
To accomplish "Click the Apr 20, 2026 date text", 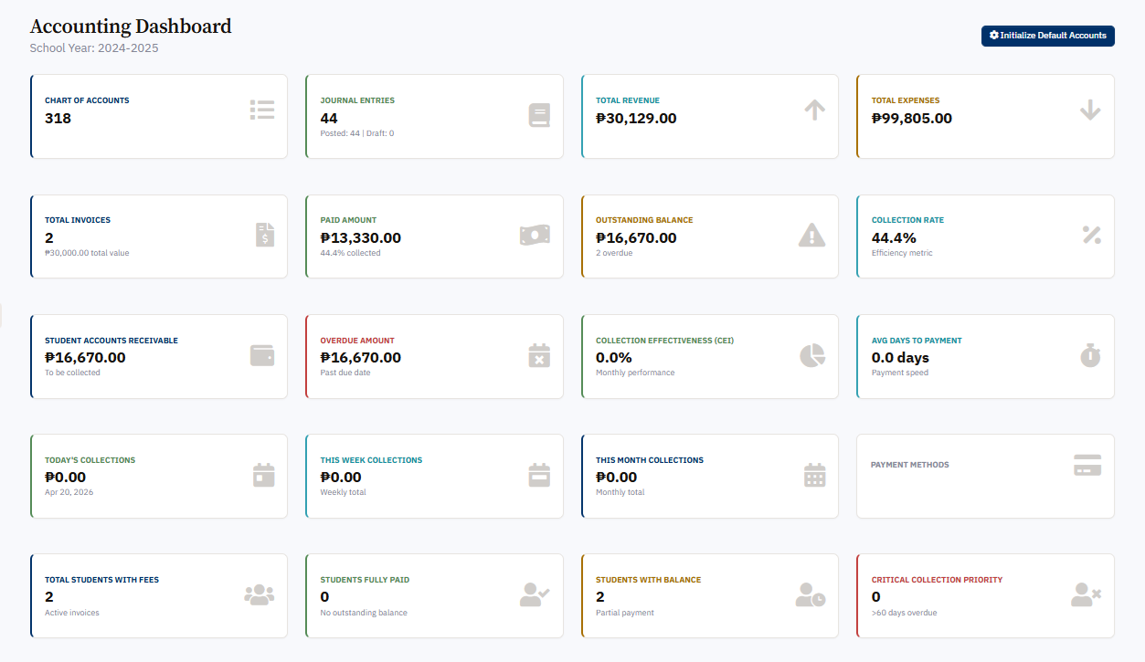I will (69, 492).
